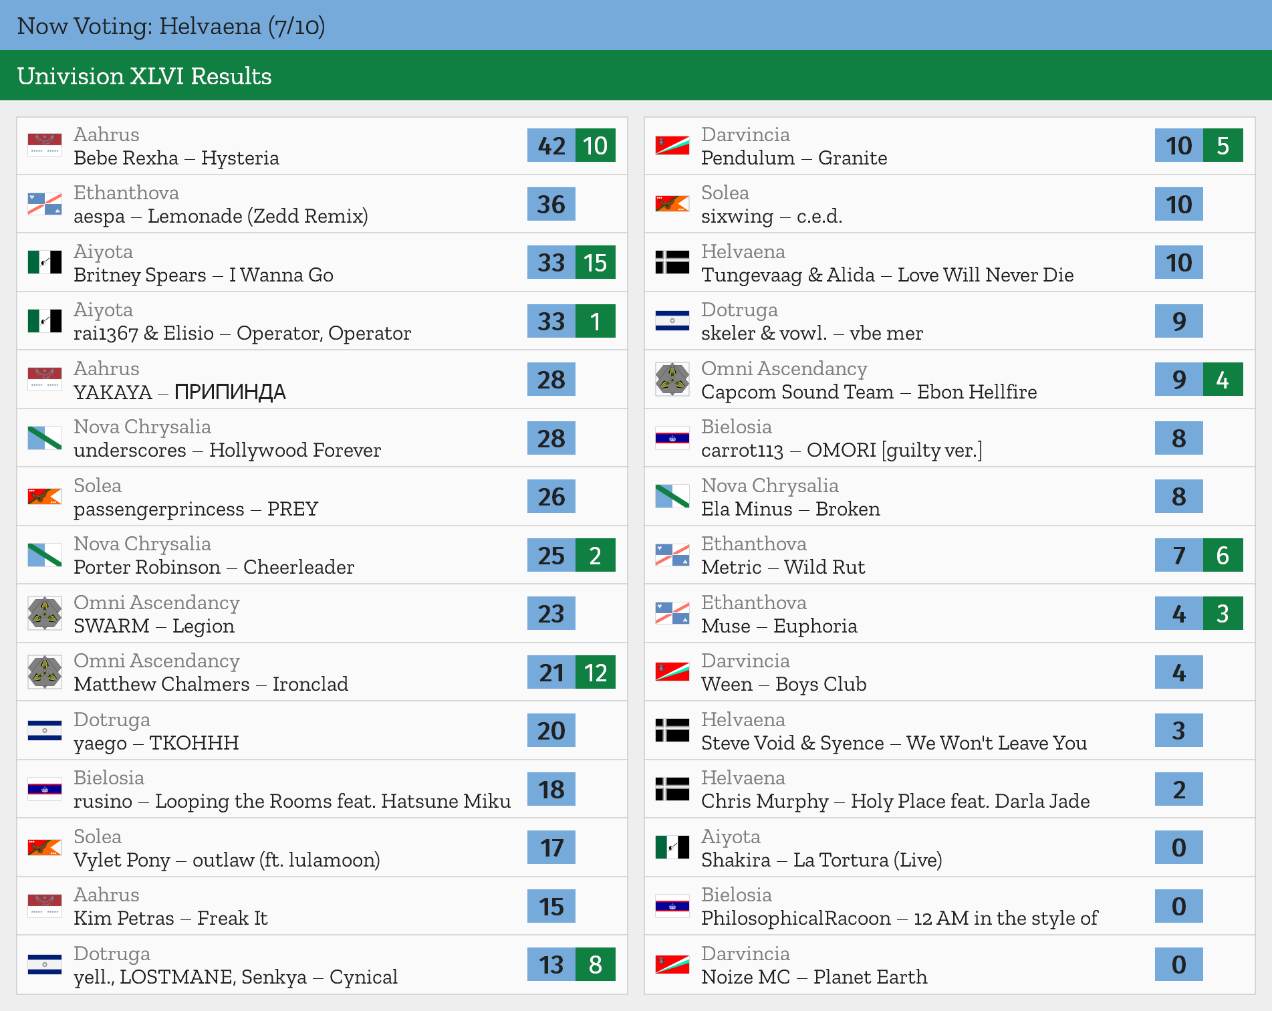Click the Aiyota flag next to Shakira – La Tortura

click(672, 848)
